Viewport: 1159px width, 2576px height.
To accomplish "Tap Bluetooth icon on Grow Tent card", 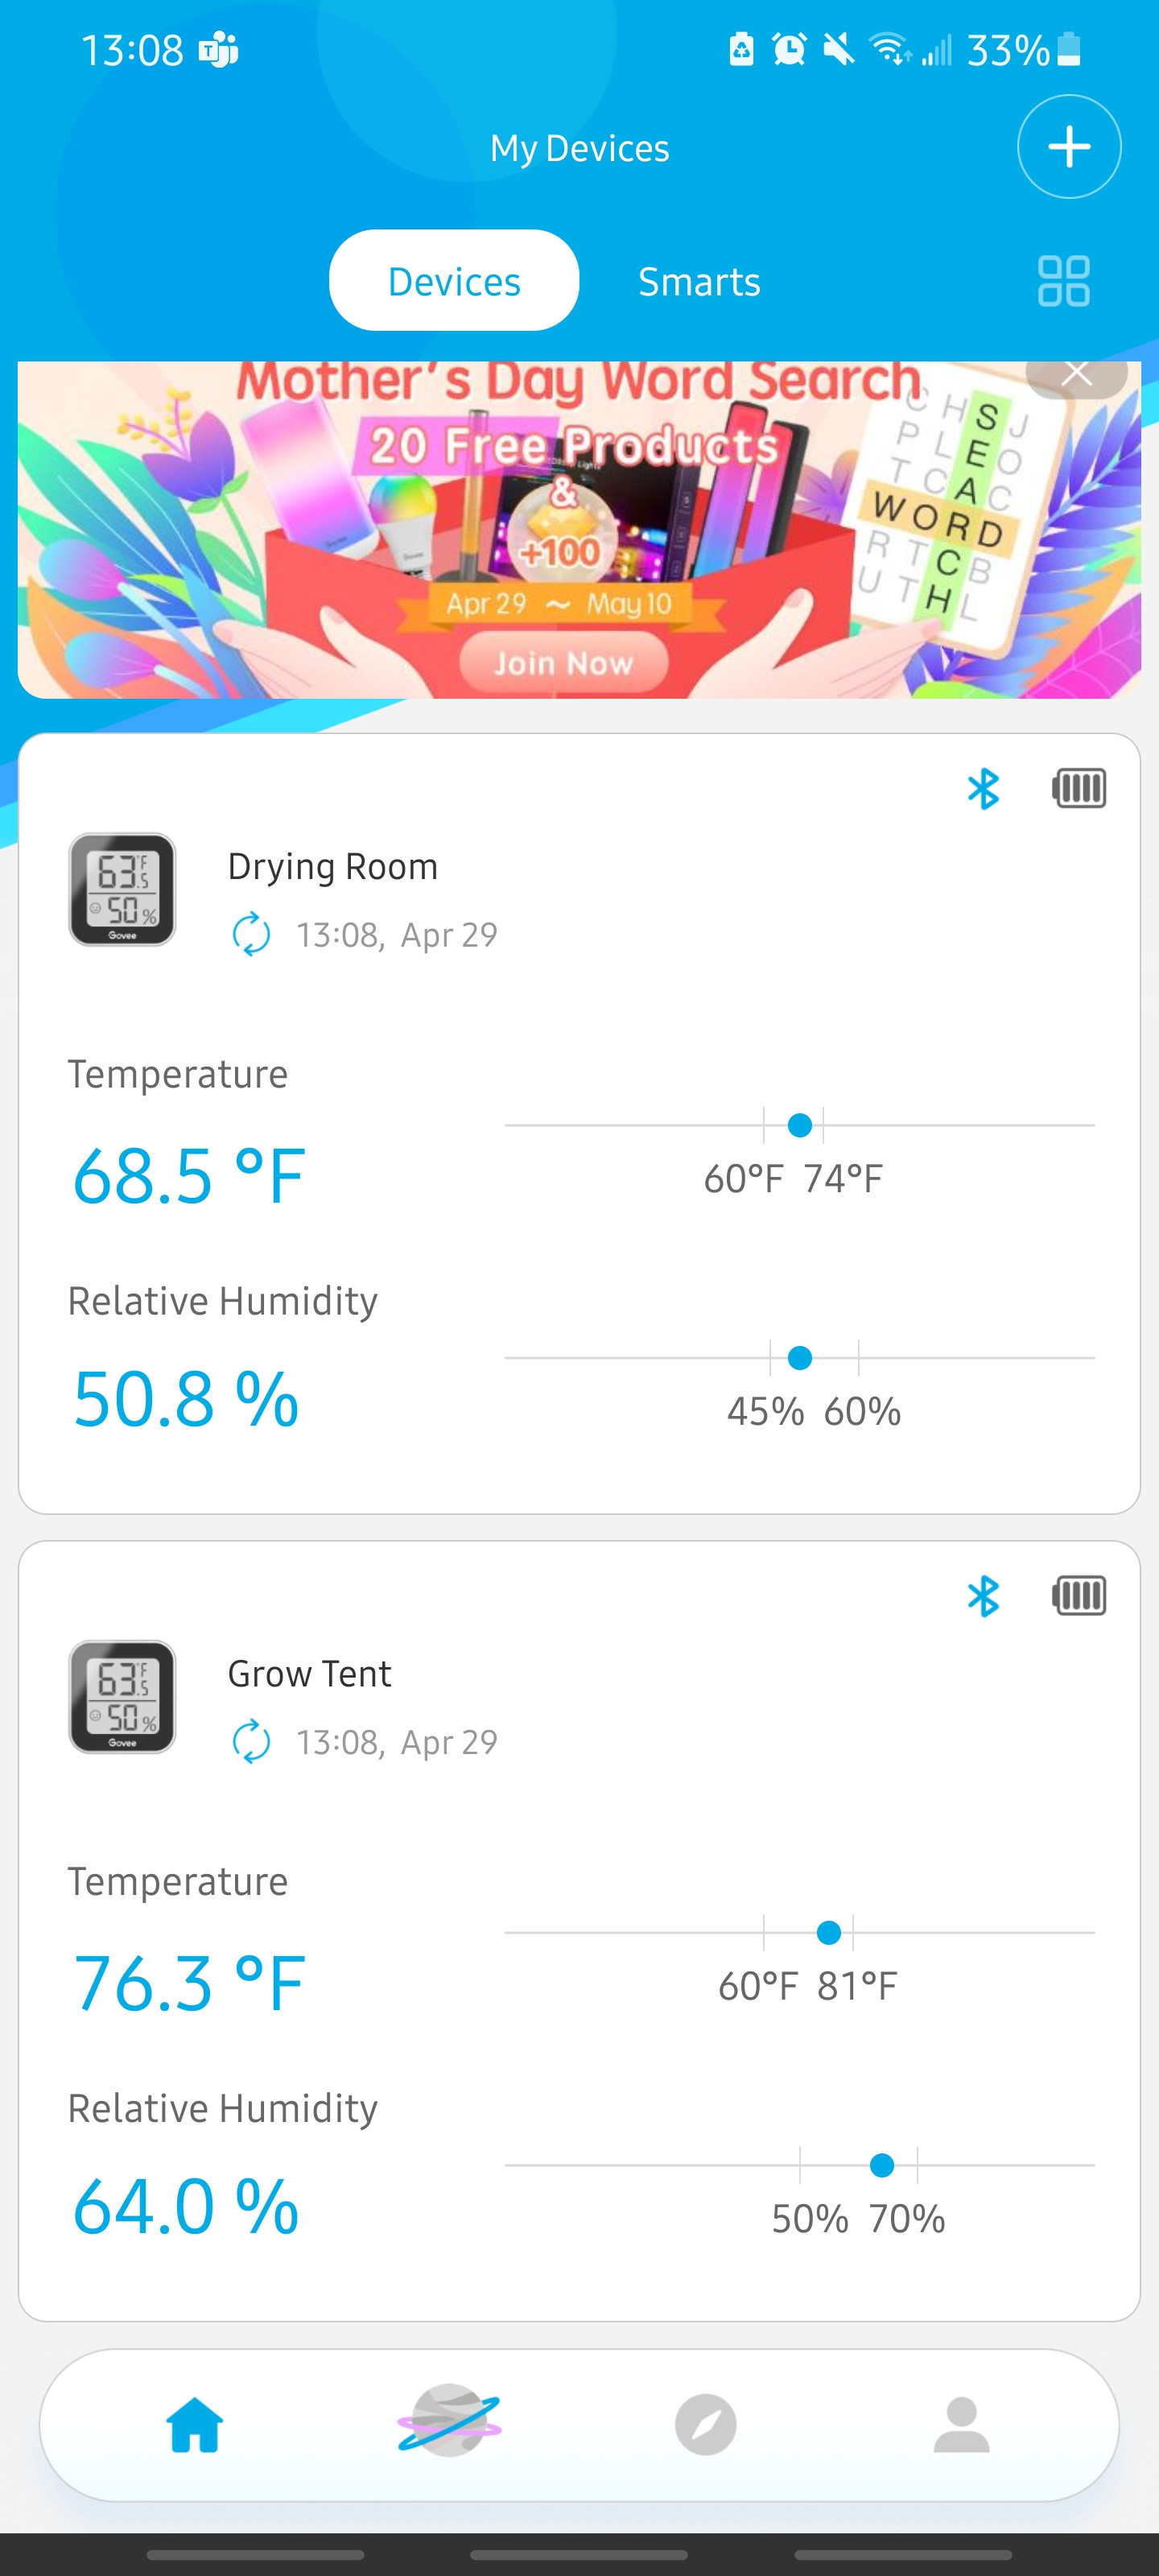I will coord(983,1596).
